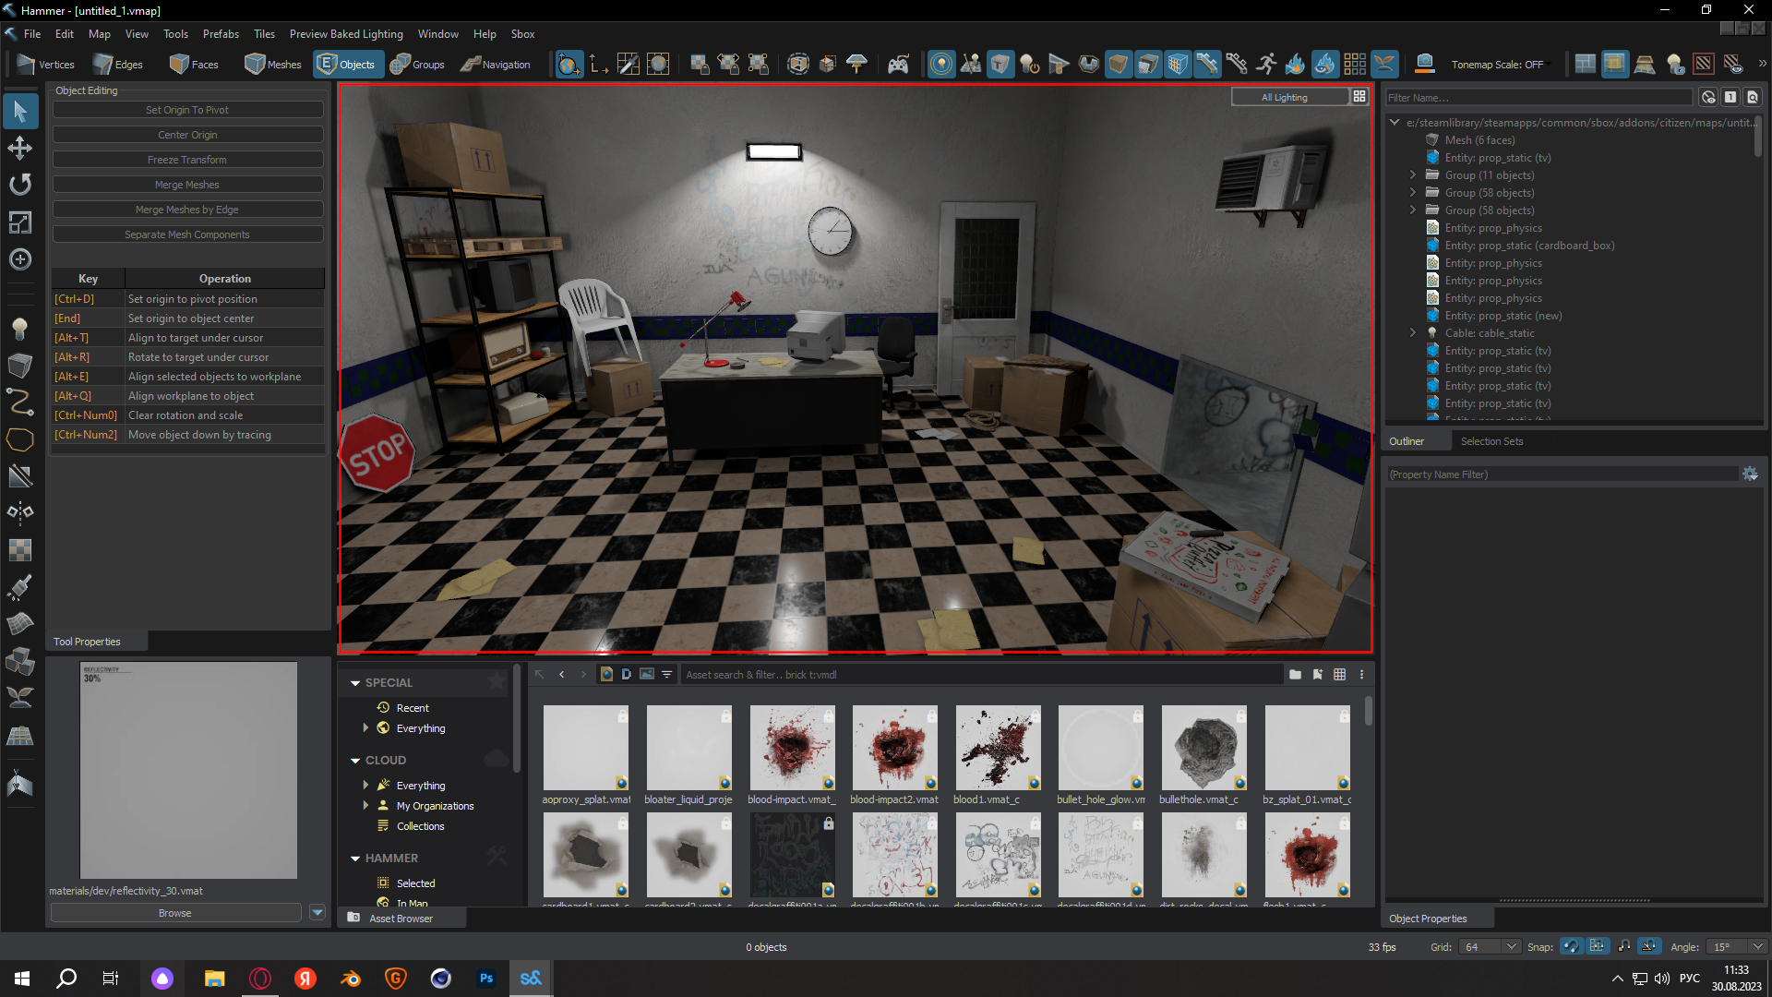The width and height of the screenshot is (1772, 997).
Task: Activate the Scale tool in sidebar
Action: (20, 222)
